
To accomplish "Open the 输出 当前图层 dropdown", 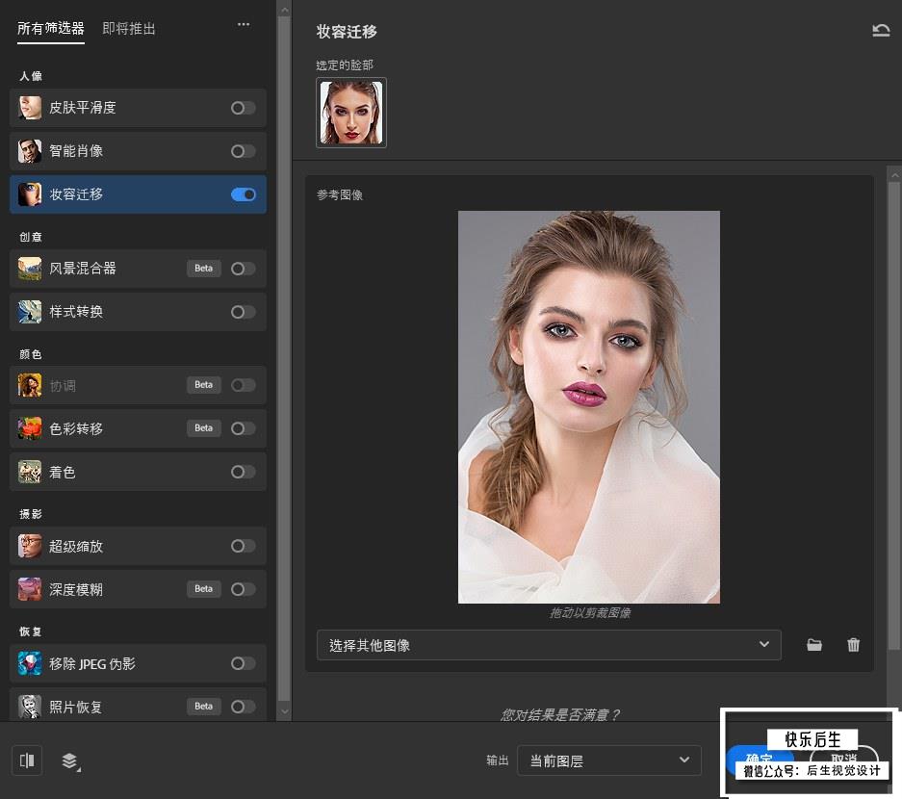I will pyautogui.click(x=609, y=760).
